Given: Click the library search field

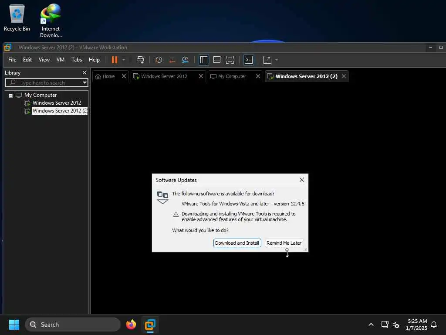Looking at the screenshot, I should (46, 83).
